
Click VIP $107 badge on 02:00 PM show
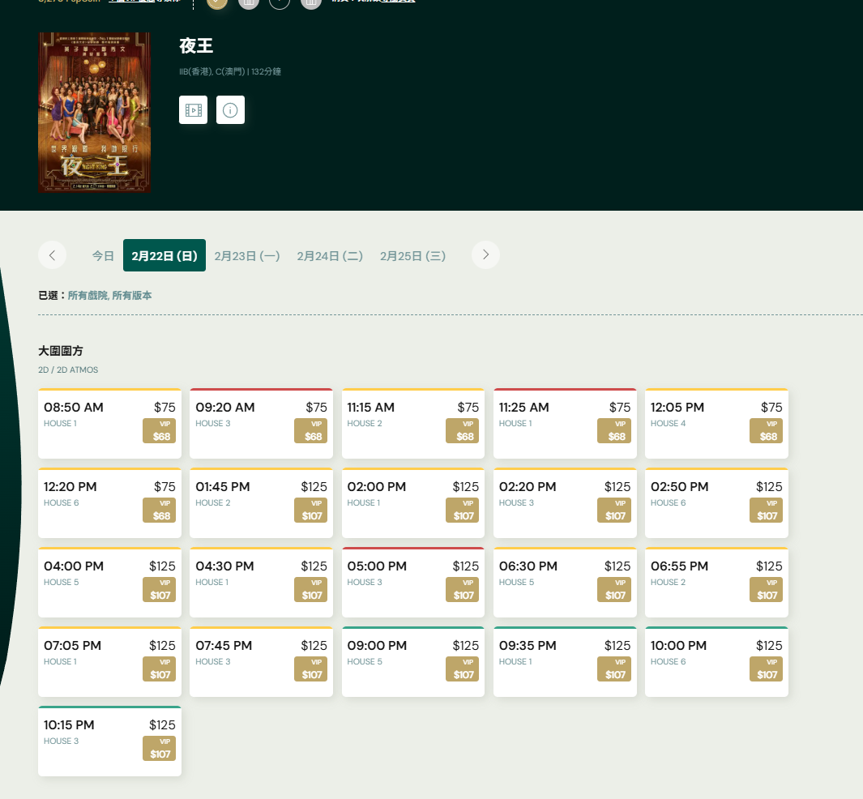[x=462, y=511]
